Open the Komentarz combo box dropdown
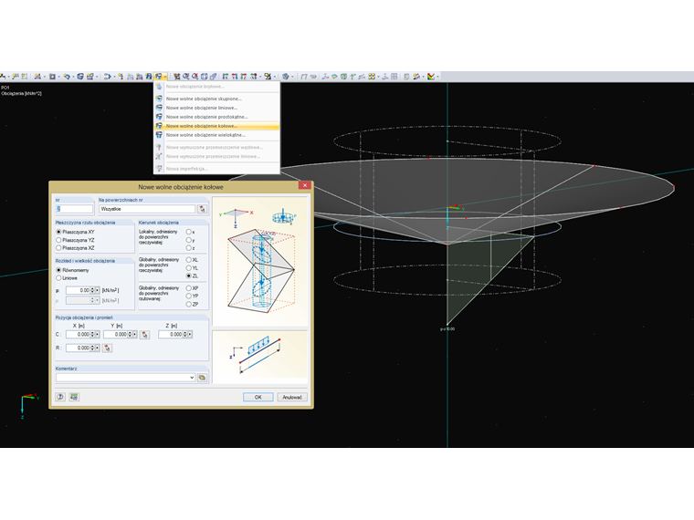Screen dimensions: 694x520 (x=192, y=378)
